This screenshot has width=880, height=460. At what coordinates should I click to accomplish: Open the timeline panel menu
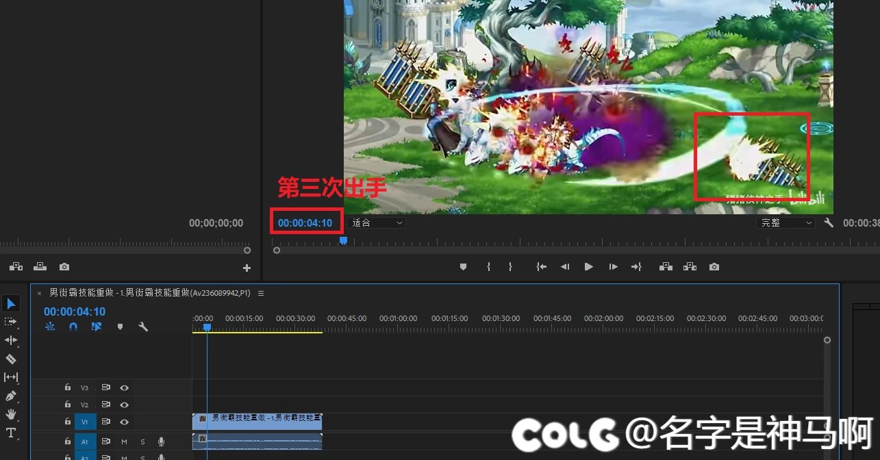click(261, 293)
